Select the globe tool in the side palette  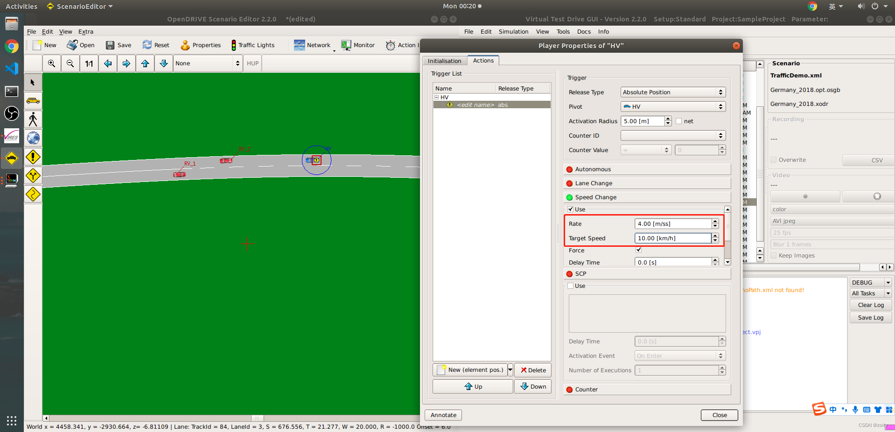(33, 138)
